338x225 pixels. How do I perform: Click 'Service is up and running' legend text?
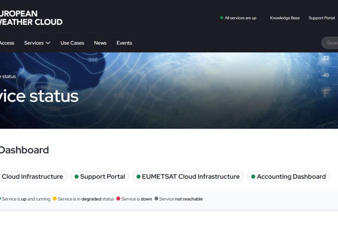tap(26, 199)
